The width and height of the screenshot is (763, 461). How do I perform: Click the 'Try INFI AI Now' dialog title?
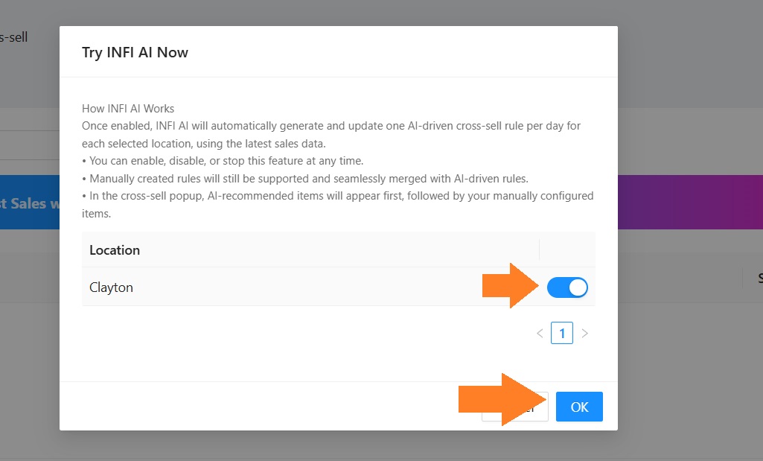pos(135,53)
